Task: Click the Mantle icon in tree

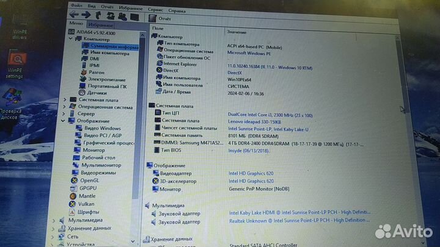Action: click(x=73, y=196)
